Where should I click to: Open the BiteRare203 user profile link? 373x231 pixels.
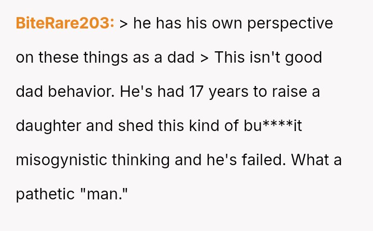(x=65, y=23)
